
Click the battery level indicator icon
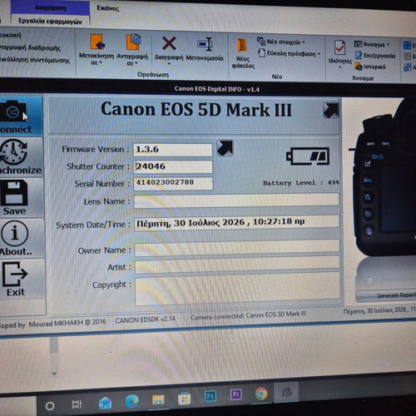tap(308, 156)
